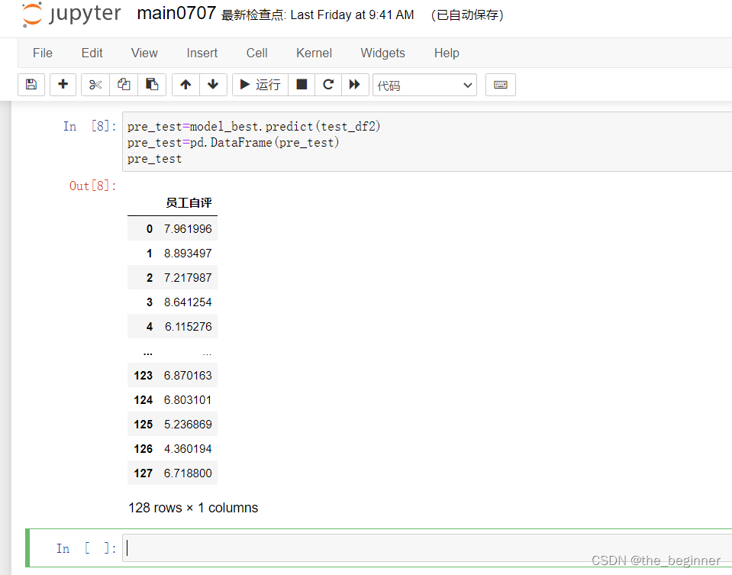Screen dimensions: 732x575
Task: Click inside the empty input cell
Action: pyautogui.click(x=305, y=548)
